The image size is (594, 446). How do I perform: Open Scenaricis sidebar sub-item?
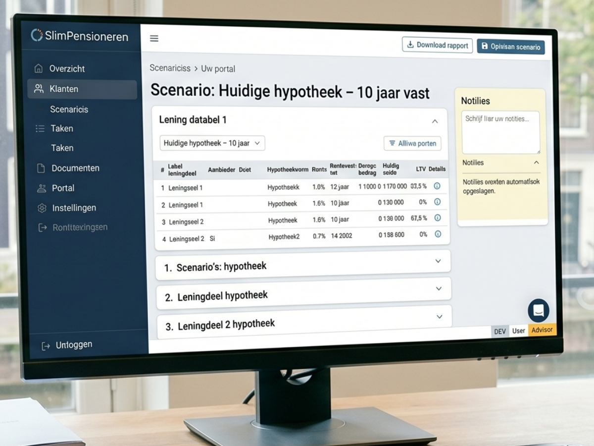pos(69,110)
